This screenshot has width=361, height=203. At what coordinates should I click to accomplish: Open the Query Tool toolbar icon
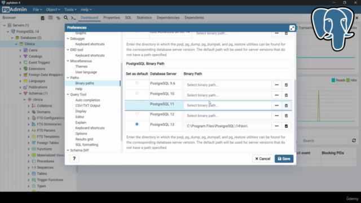[42, 18]
